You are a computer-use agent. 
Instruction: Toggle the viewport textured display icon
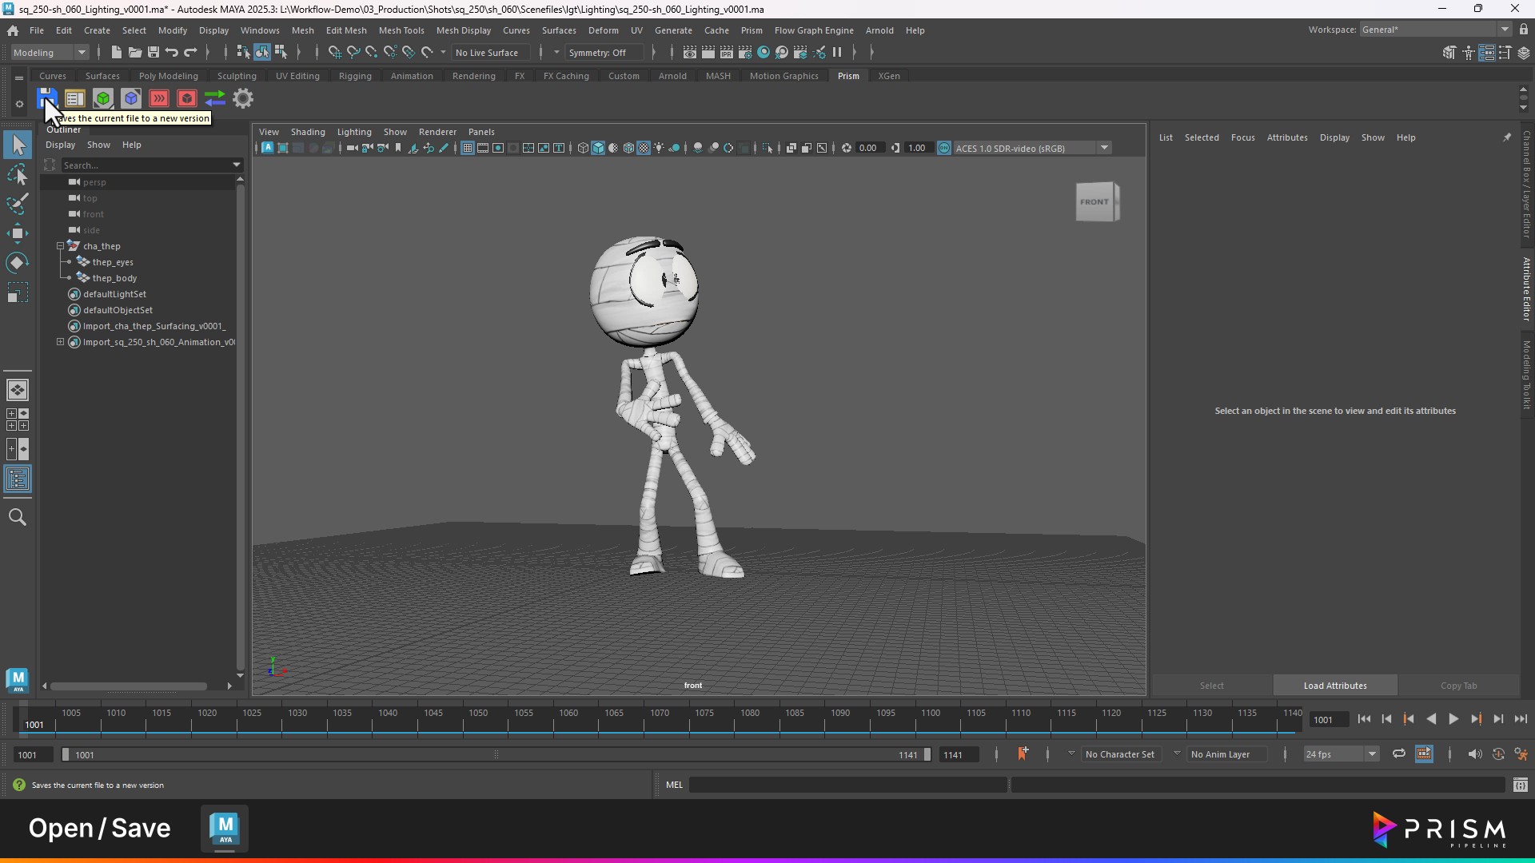644,148
